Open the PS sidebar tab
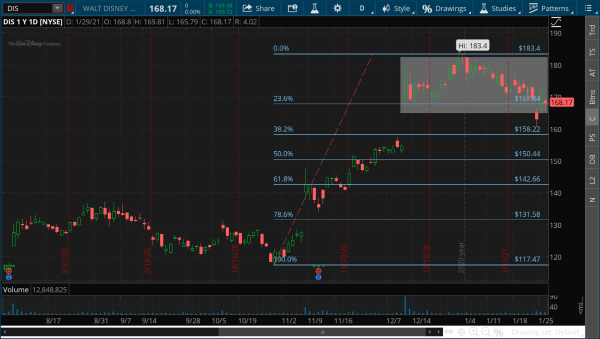 click(592, 137)
